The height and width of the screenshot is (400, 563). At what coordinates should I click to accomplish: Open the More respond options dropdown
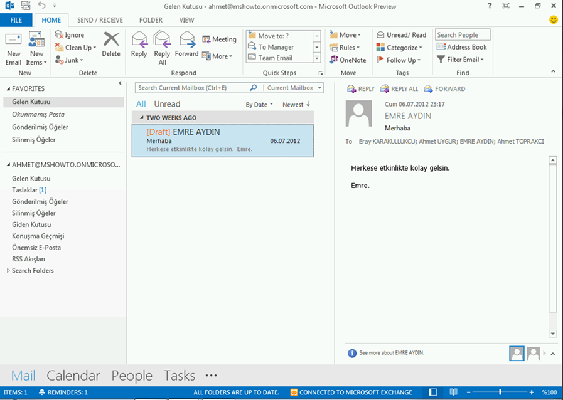217,56
